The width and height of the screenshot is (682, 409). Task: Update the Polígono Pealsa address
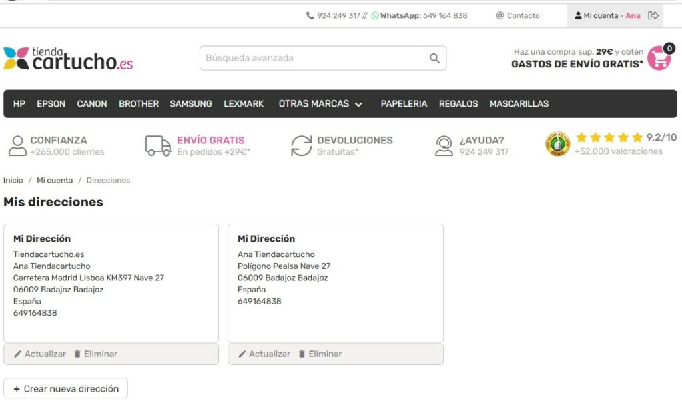pos(264,354)
